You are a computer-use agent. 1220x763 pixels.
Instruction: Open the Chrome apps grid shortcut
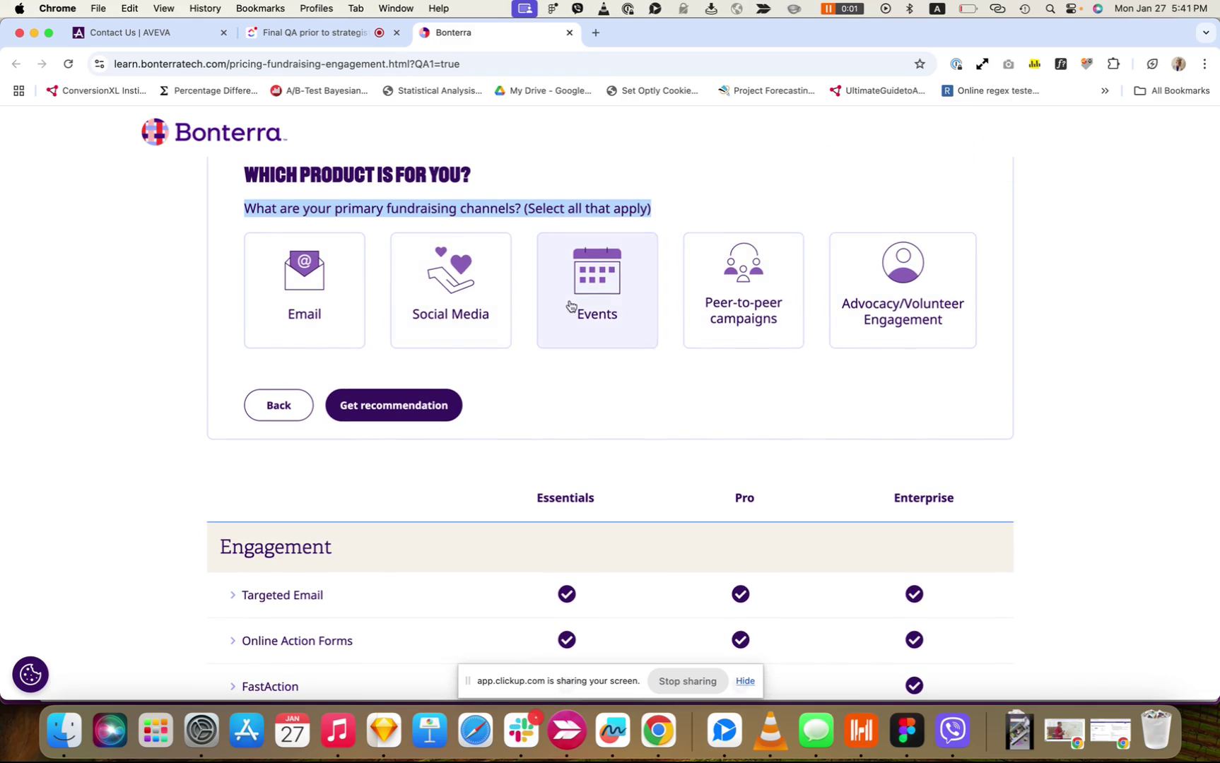[19, 90]
